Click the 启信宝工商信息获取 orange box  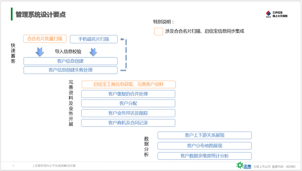coord(129,84)
